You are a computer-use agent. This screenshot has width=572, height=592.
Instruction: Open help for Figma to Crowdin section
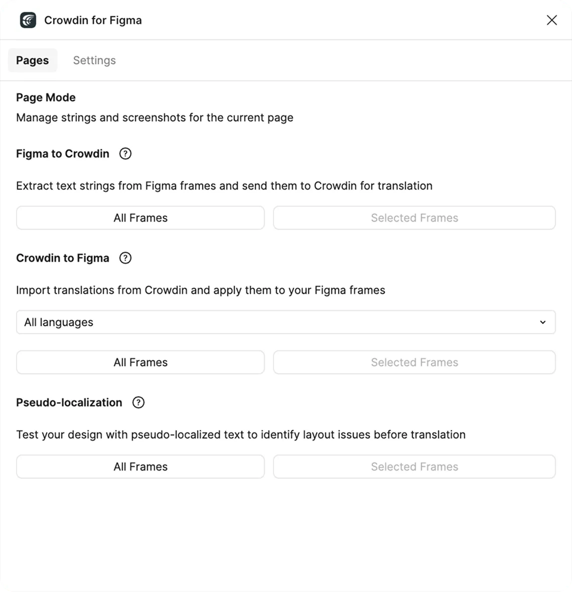[x=125, y=154]
